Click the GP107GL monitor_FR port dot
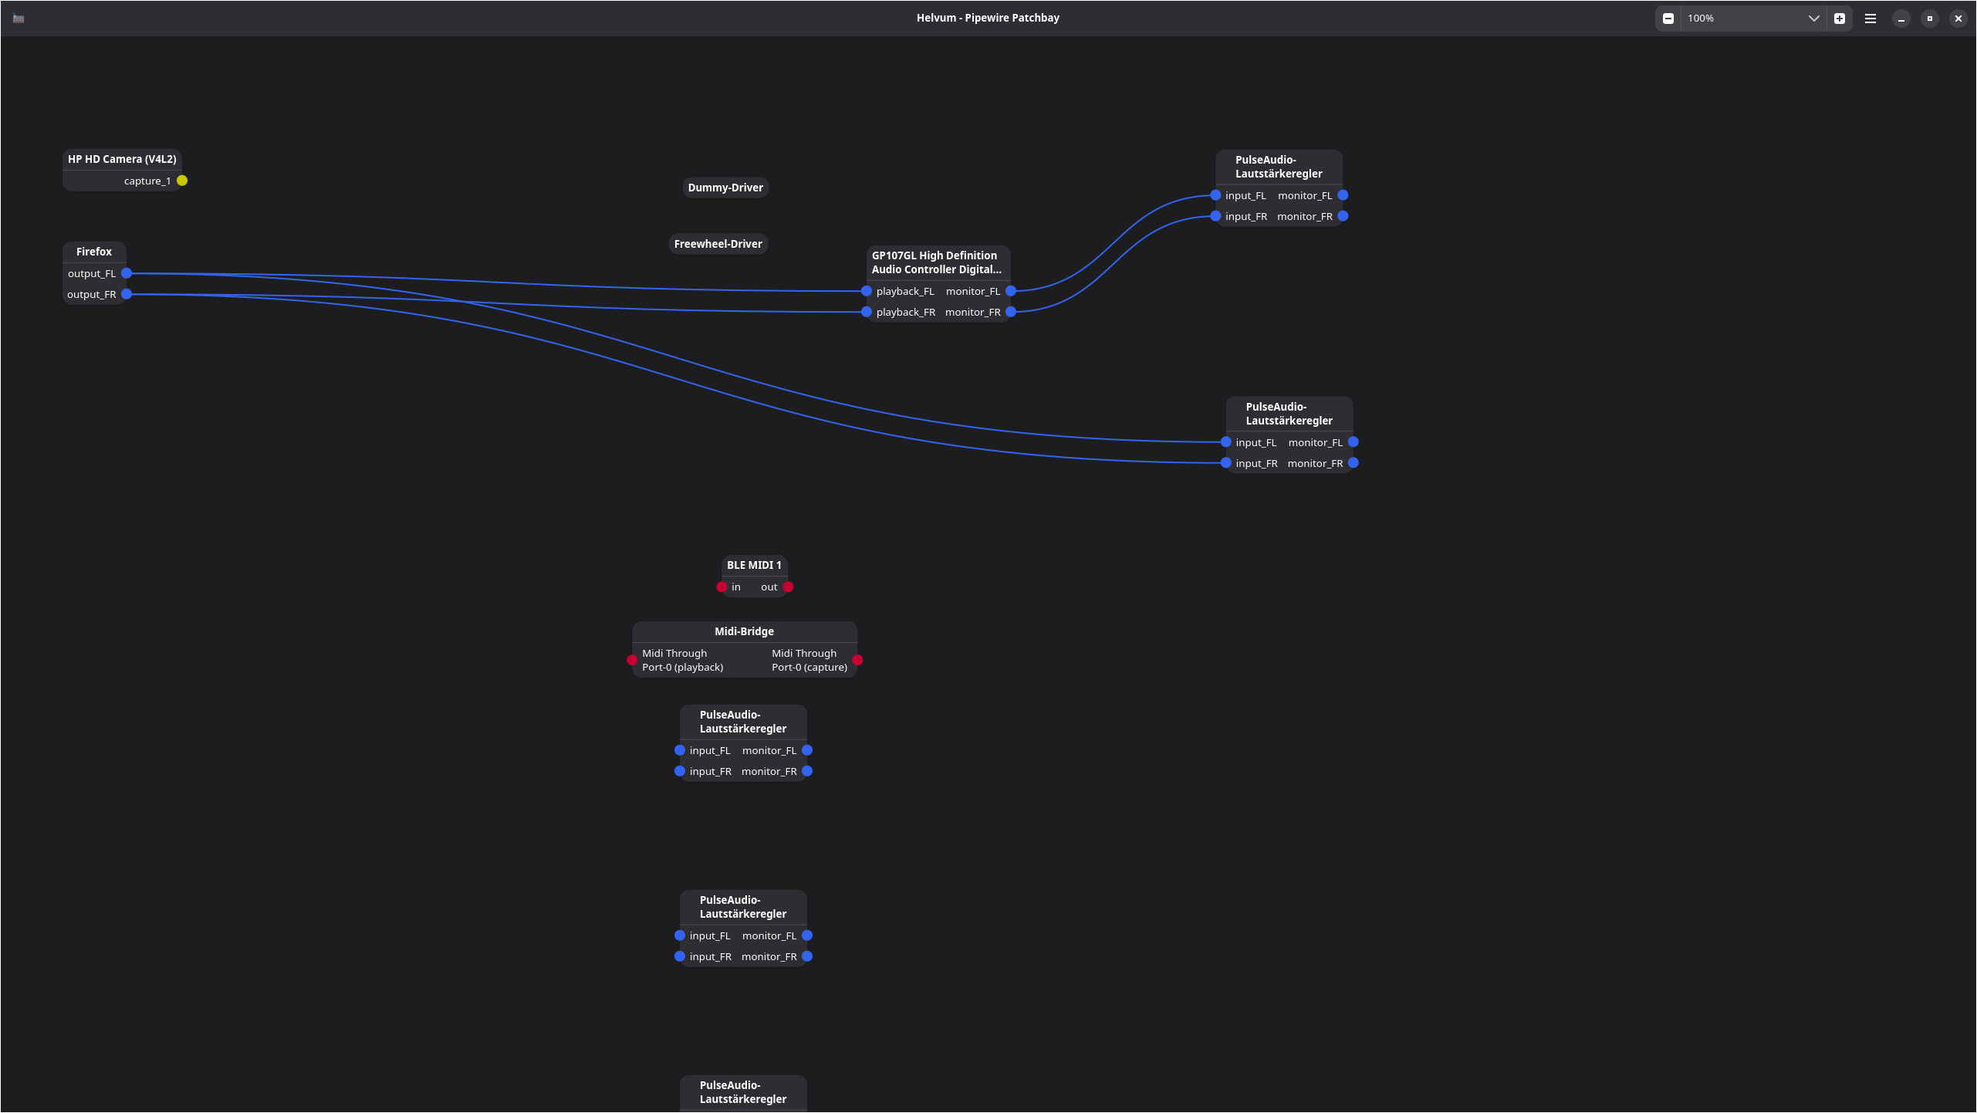This screenshot has width=1977, height=1113. point(1011,312)
